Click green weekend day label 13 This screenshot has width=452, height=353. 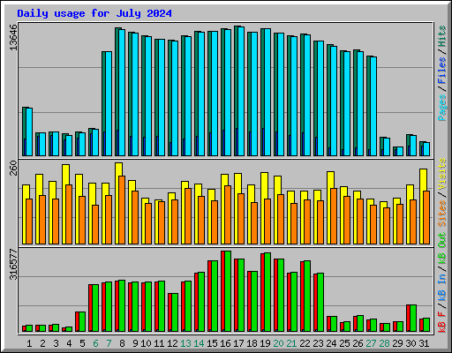(x=185, y=343)
